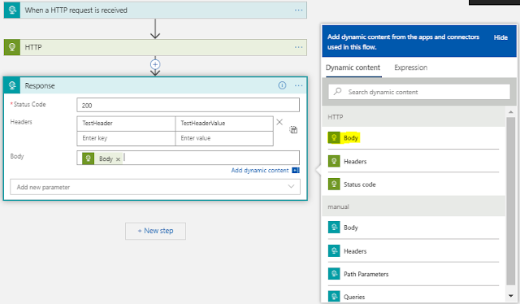Select HTTP Headers dynamic content icon
This screenshot has height=304, width=520.
[x=334, y=161]
